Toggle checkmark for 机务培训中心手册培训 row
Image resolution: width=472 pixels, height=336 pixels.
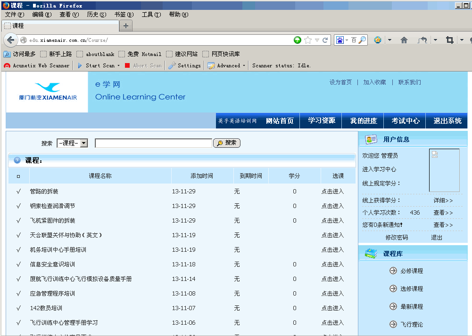pos(18,250)
